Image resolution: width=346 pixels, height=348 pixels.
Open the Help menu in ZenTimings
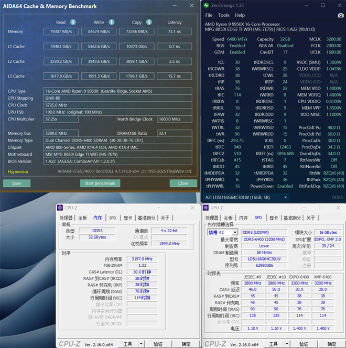pyautogui.click(x=240, y=15)
